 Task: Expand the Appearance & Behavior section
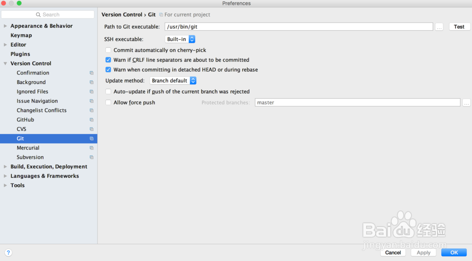6,26
